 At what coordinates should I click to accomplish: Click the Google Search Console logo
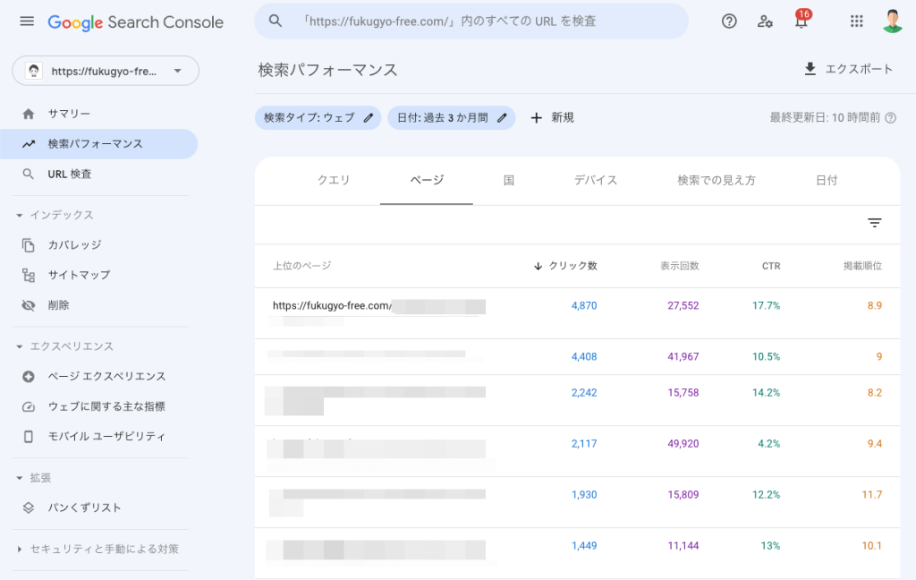coord(136,22)
